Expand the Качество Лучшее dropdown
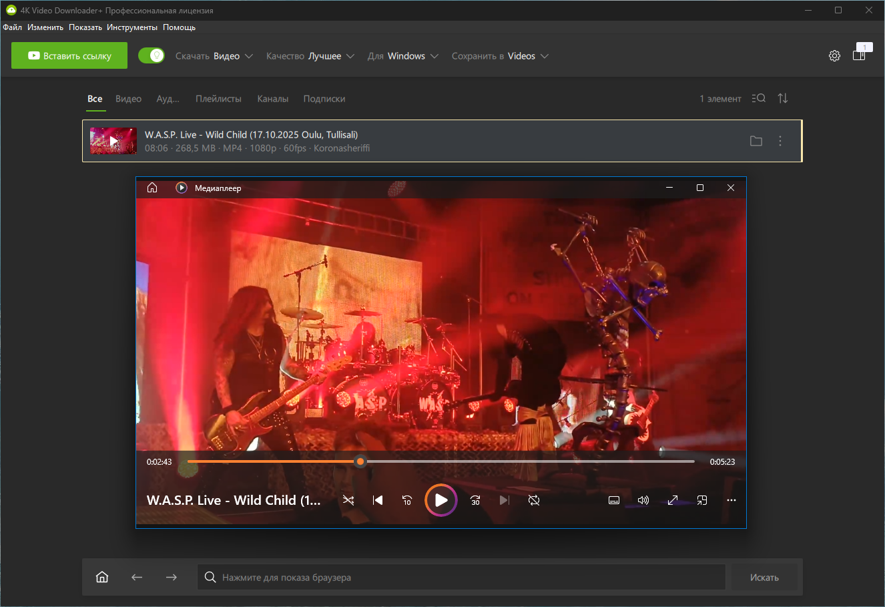Screen dimensions: 885x607 [x=310, y=56]
